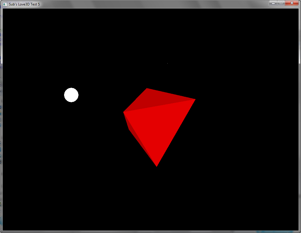Click the upper edge of the dark top face
The height and width of the screenshot is (233, 301).
[x=171, y=94]
